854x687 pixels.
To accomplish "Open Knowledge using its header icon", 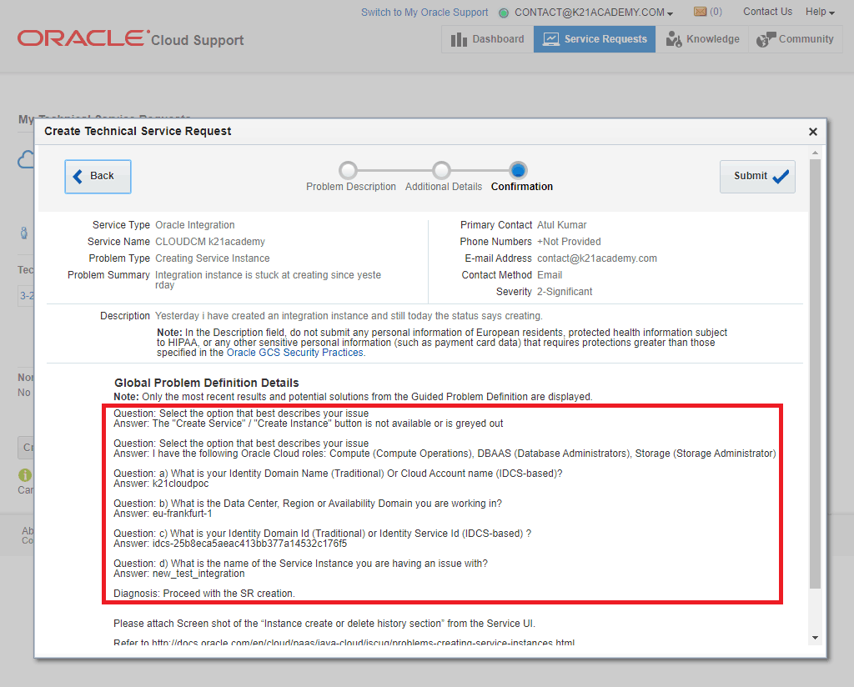I will coord(673,39).
